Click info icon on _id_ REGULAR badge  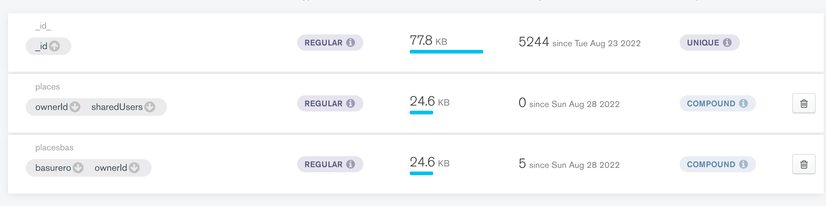click(351, 43)
